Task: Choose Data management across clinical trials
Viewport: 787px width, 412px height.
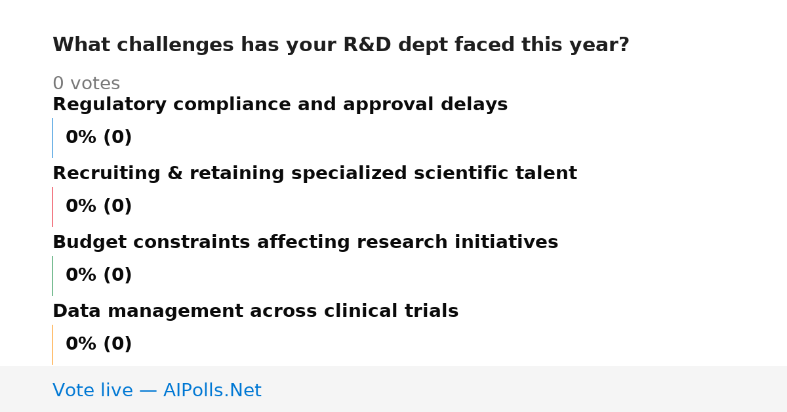Action: coord(255,312)
